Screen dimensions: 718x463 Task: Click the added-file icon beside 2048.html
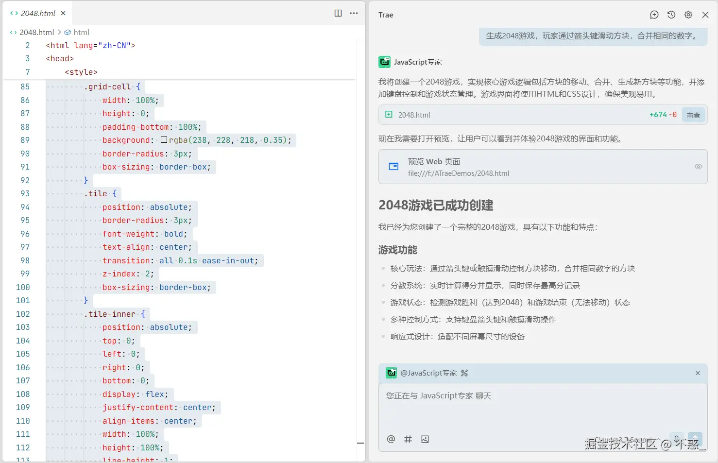[x=389, y=114]
